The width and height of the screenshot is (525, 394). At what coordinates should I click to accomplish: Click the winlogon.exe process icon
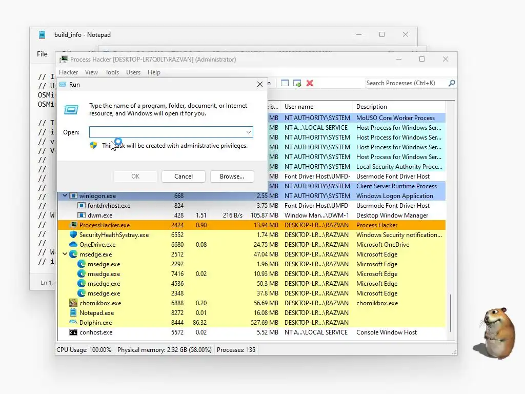click(x=73, y=195)
